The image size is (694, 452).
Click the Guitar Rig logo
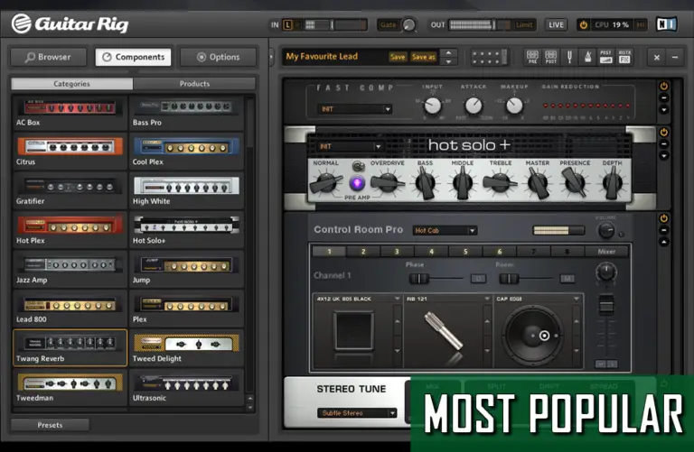coord(70,23)
